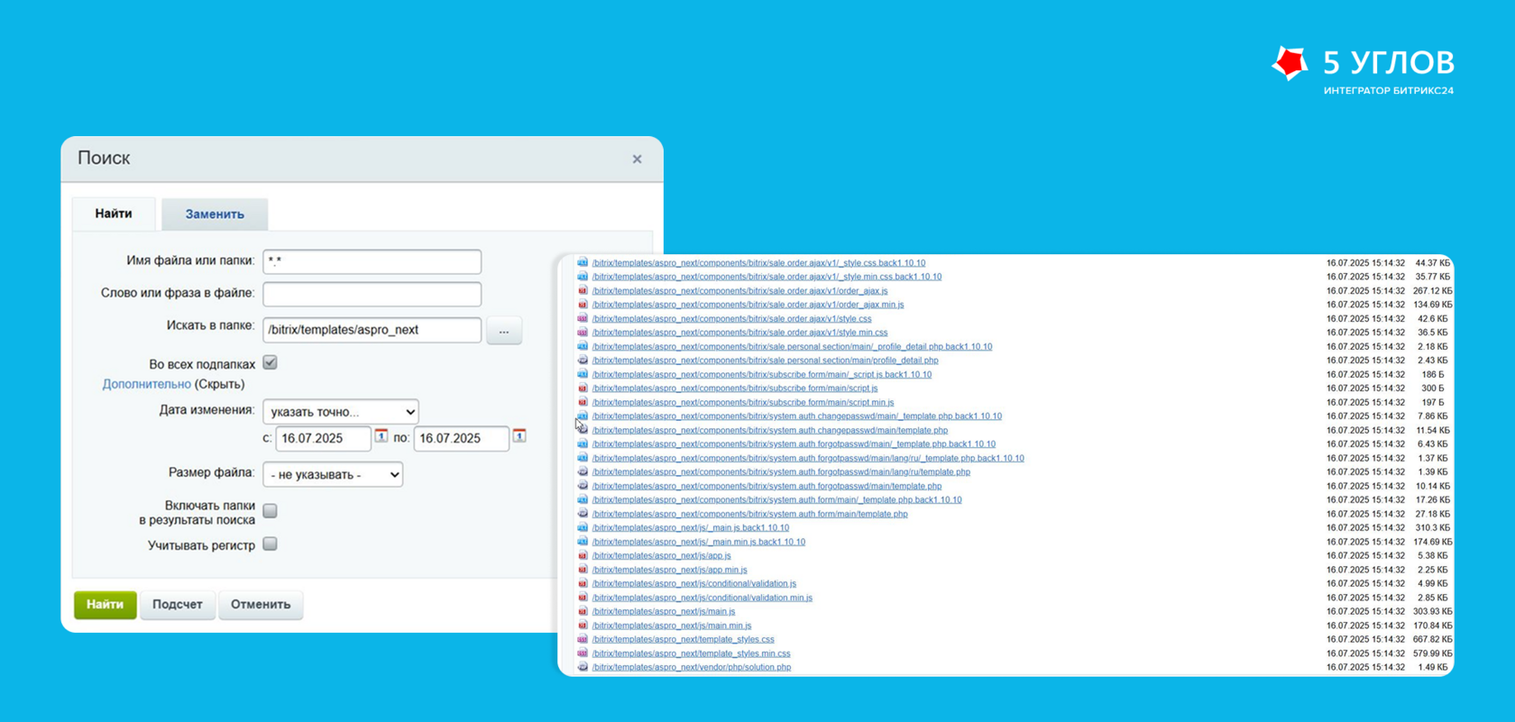Screen dimensions: 1515x722
Task: Click file icon beside forgotpasswd/main/lang/ru/template.php
Action: point(583,471)
